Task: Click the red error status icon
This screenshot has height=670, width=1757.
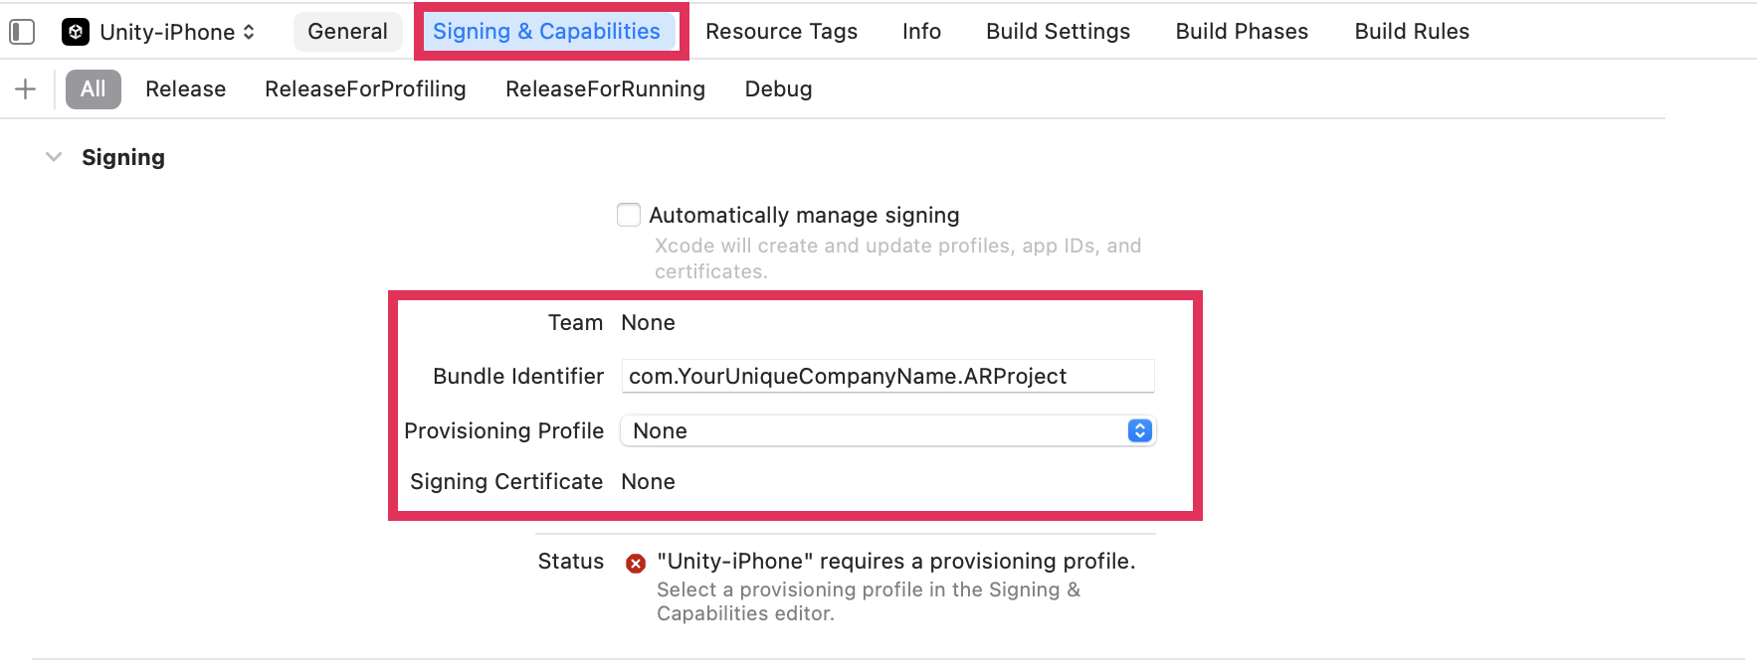Action: pos(636,564)
